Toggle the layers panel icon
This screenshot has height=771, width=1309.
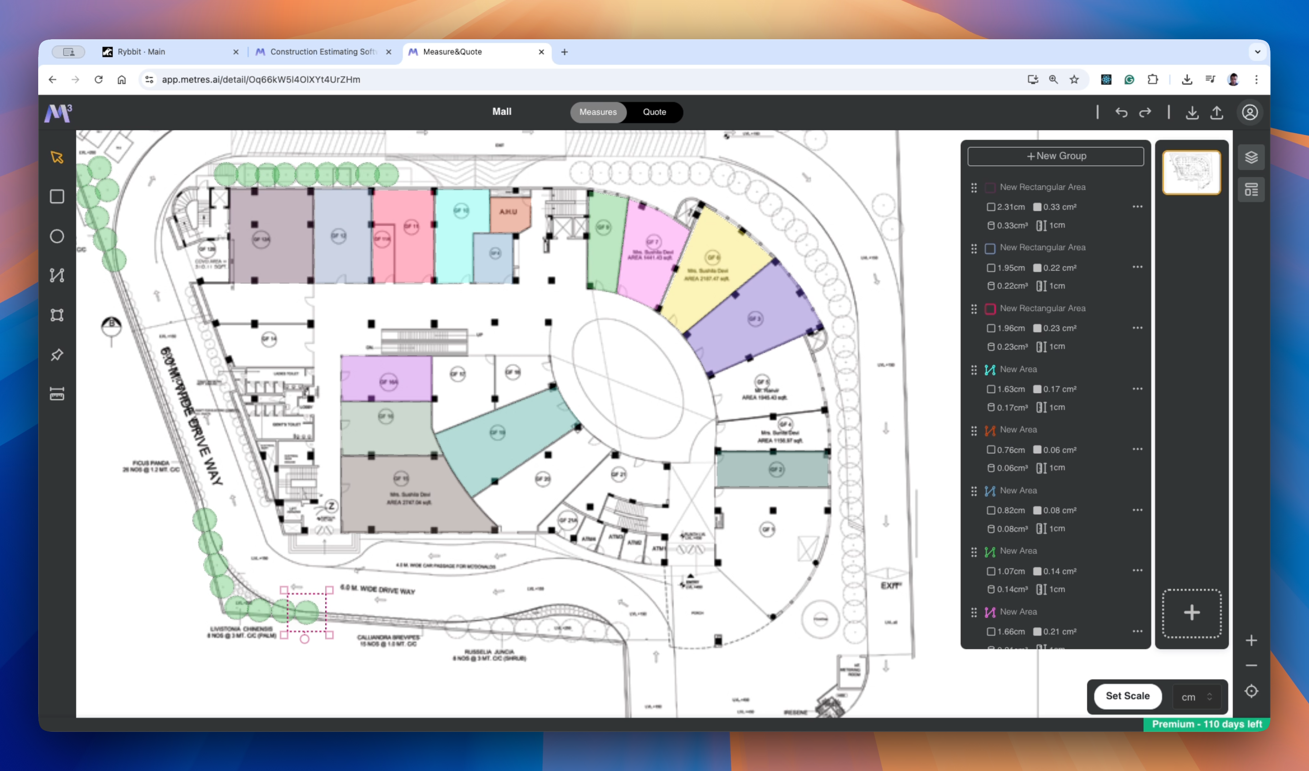point(1251,157)
